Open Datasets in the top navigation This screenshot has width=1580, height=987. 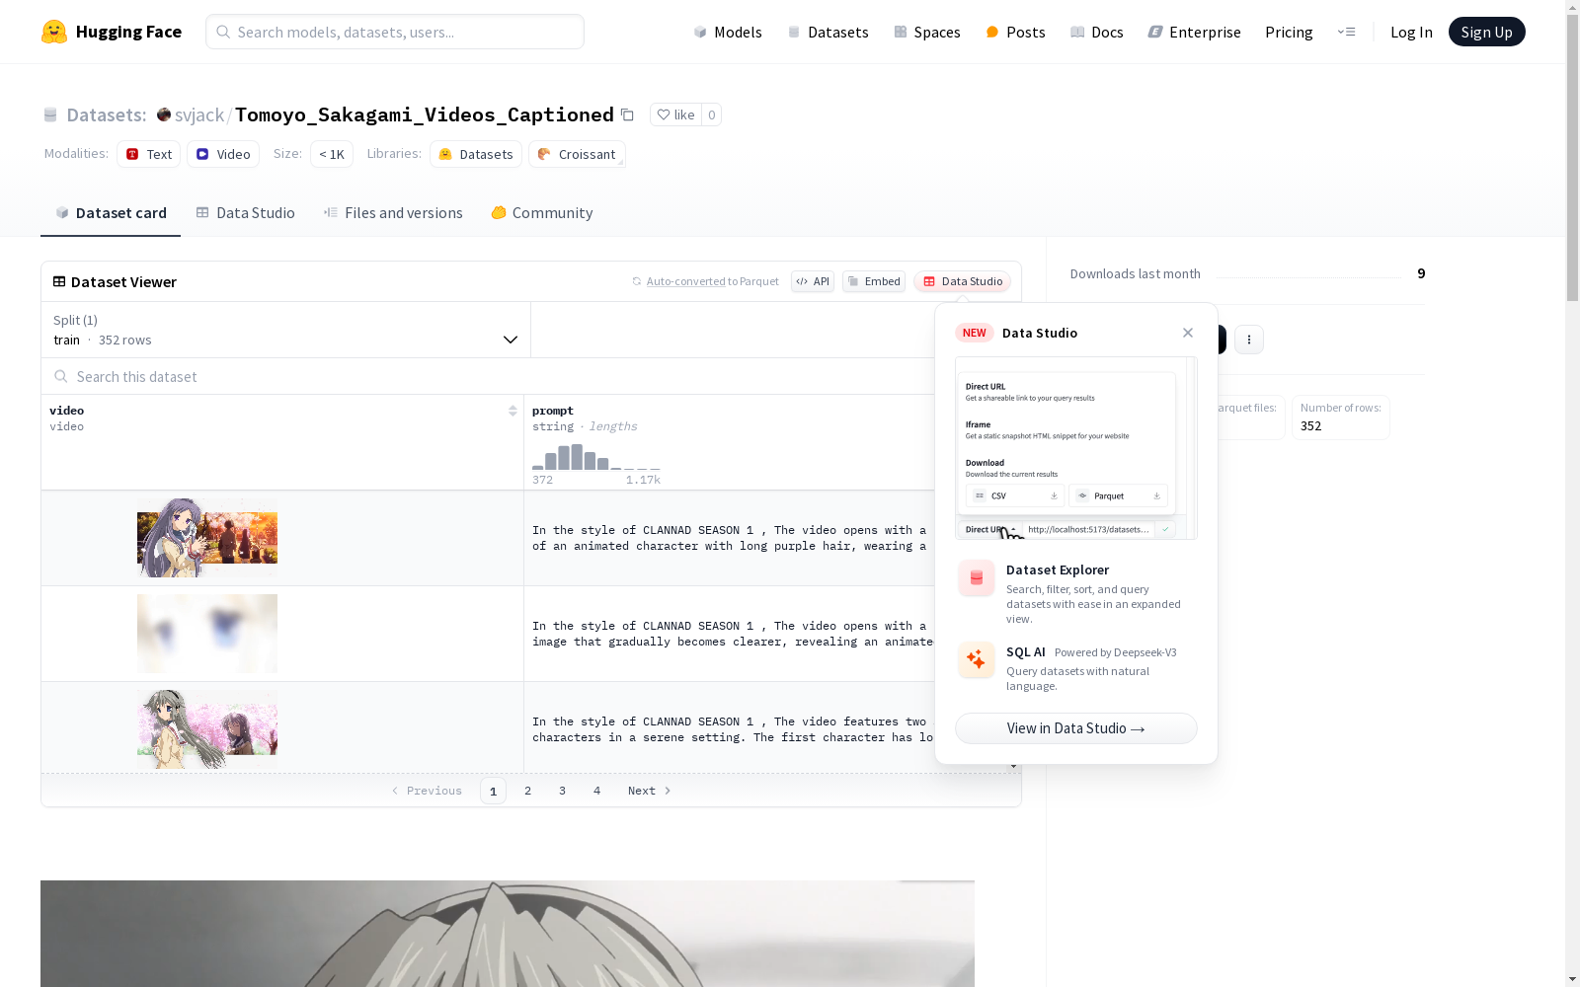828,32
